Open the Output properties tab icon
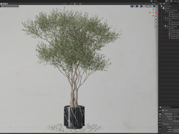Screen dimensions: 179x134 160,117
